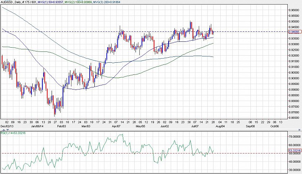
Task: Click the Apr/07 date label
Action: pos(116,126)
